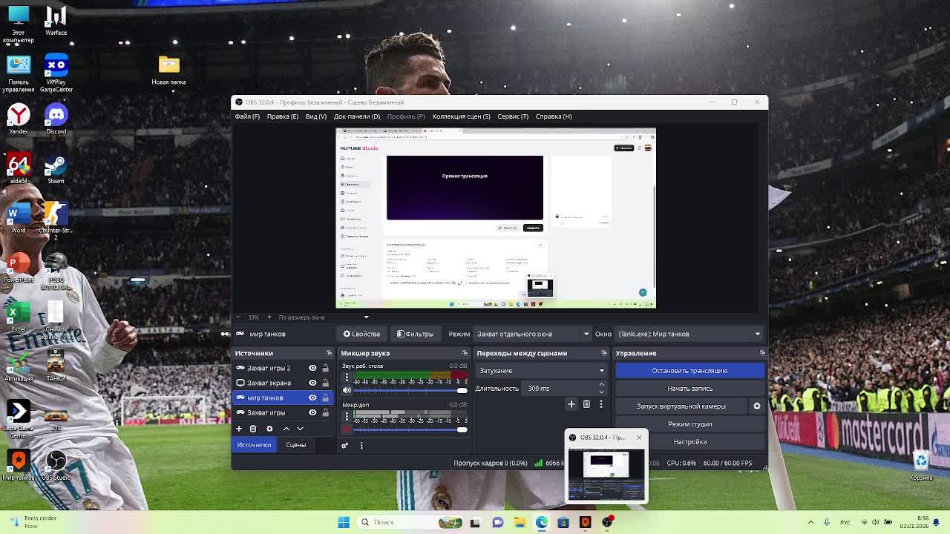Image resolution: width=950 pixels, height=534 pixels.
Task: Adjust Микр/доп volume slider
Action: click(410, 429)
